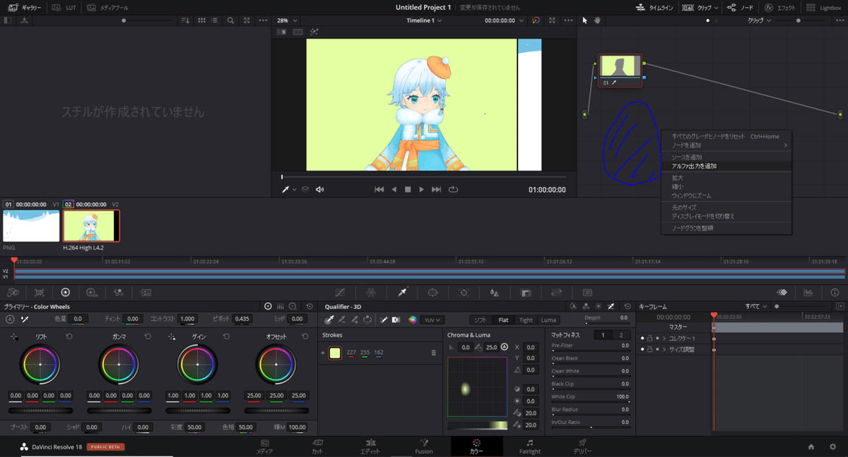Image resolution: width=848 pixels, height=457 pixels.
Task: Open the ギャラリー gallery panel
Action: (25, 7)
